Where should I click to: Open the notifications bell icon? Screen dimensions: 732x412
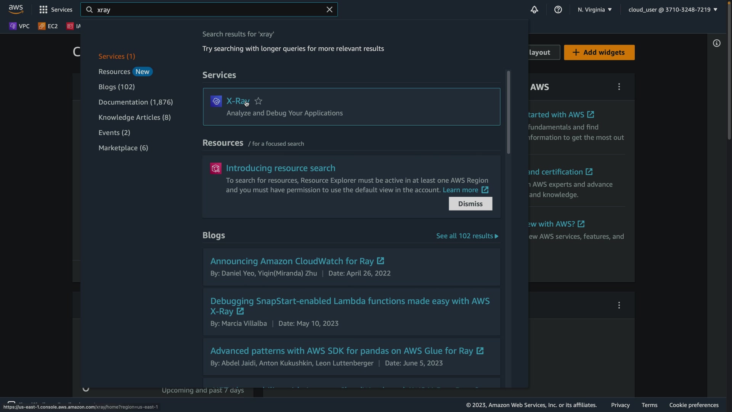point(534,10)
